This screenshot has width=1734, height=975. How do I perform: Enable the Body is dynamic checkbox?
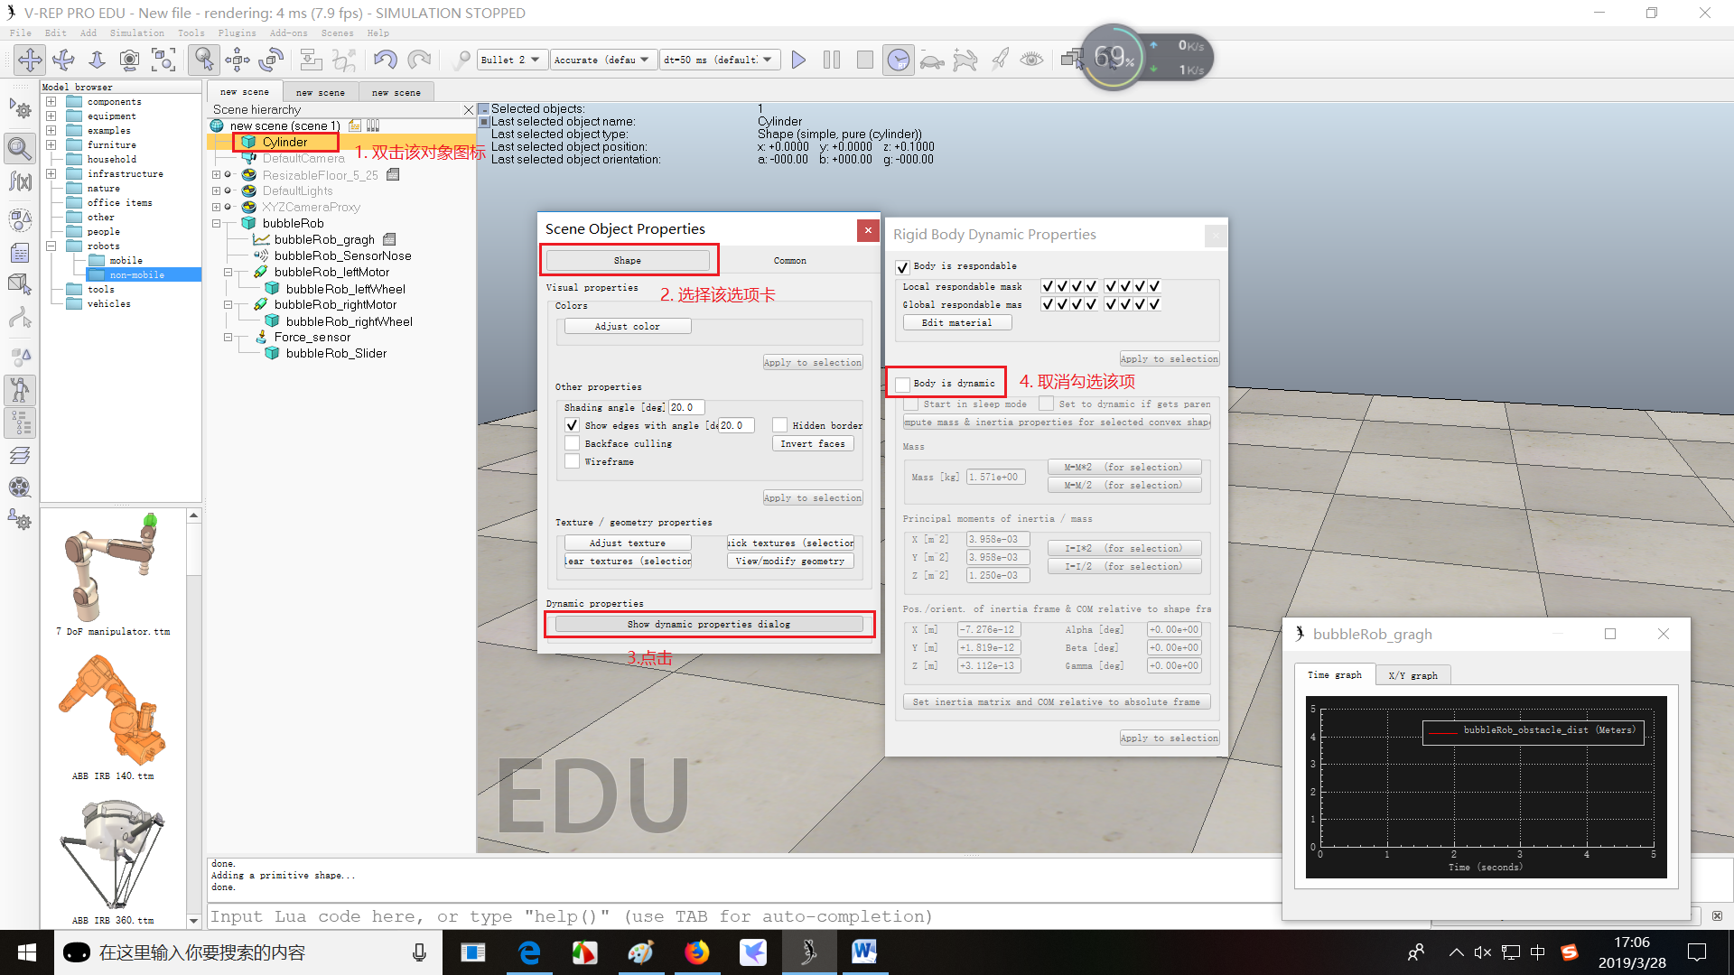coord(902,384)
